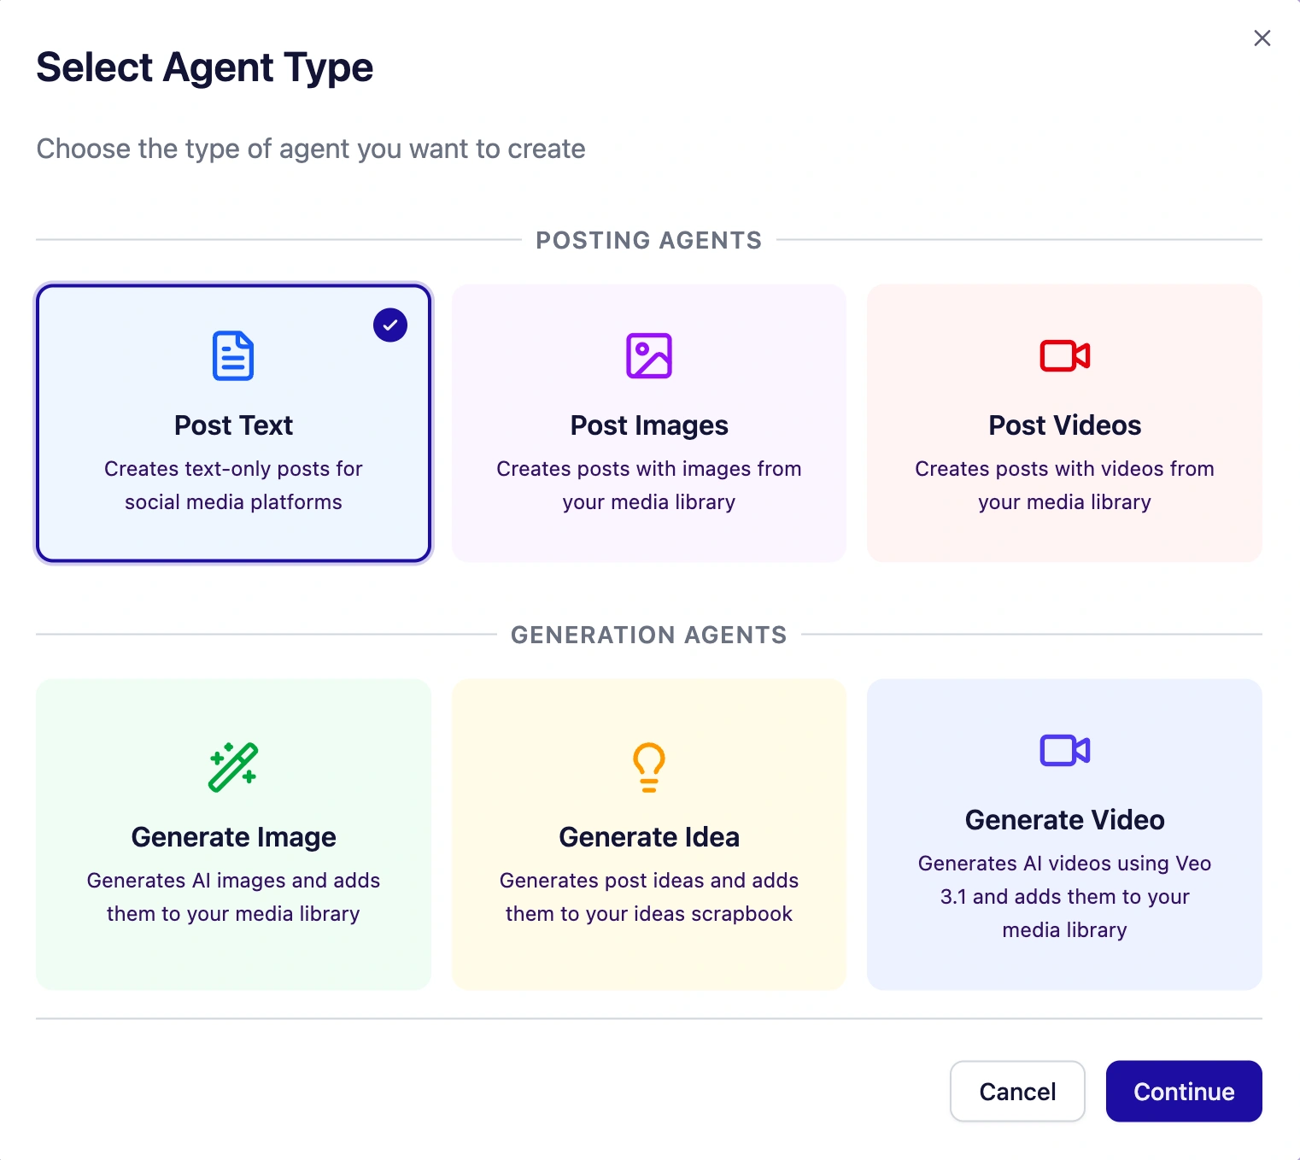Pick the Generate Image agent title
Screen dimensions: 1300x1160
233,837
